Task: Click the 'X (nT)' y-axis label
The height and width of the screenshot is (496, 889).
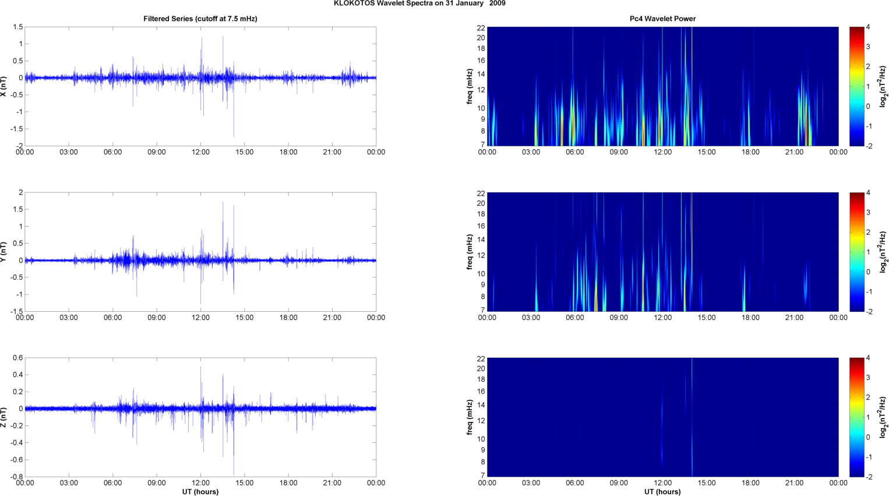Action: (x=4, y=86)
